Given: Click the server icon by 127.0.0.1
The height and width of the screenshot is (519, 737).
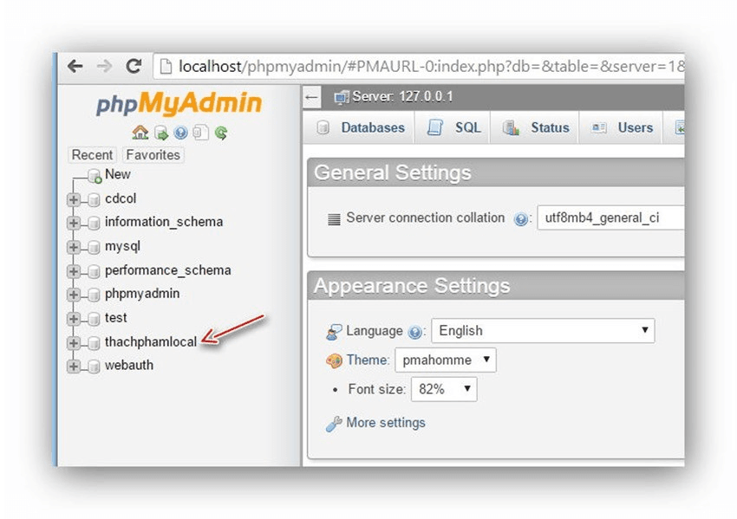Looking at the screenshot, I should coord(342,97).
